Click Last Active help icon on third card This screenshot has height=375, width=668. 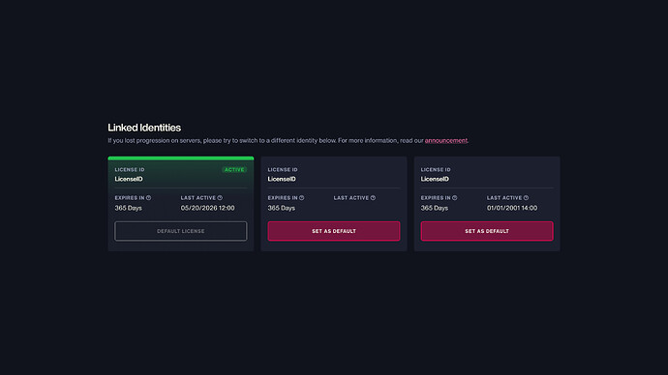tap(526, 198)
